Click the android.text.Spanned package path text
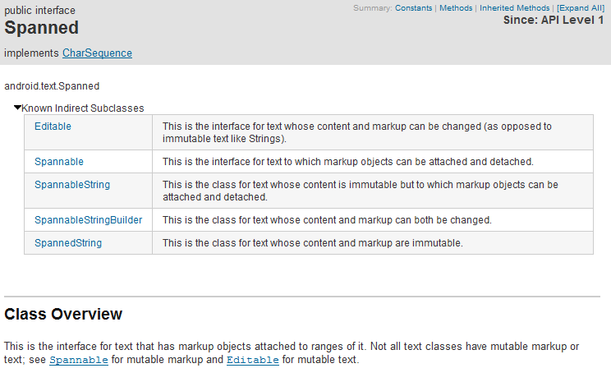Image resolution: width=611 pixels, height=382 pixels. 52,85
